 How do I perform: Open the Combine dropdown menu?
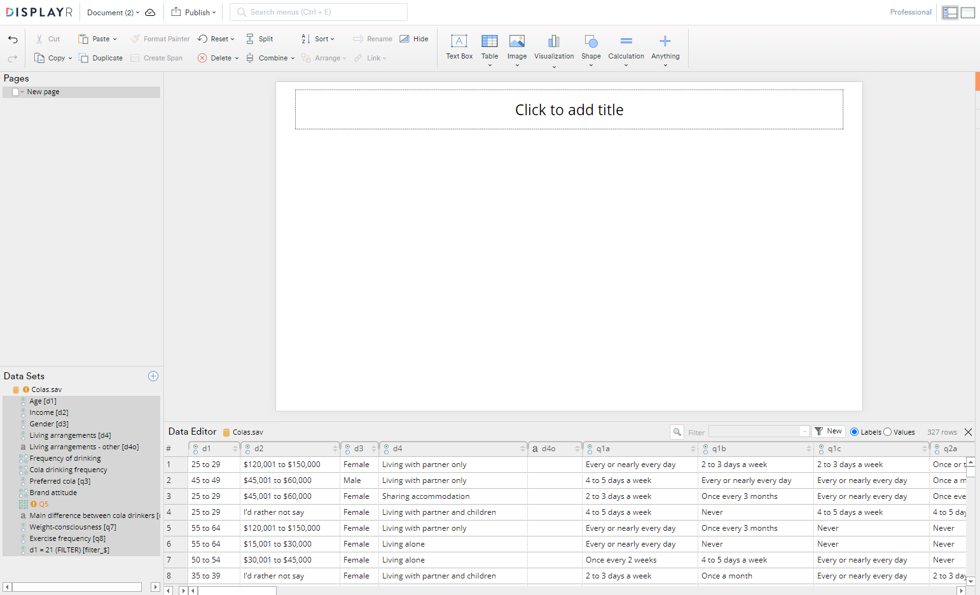pos(270,58)
